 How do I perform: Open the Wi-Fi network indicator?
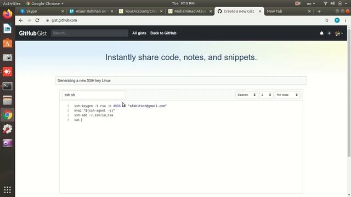point(325,3)
